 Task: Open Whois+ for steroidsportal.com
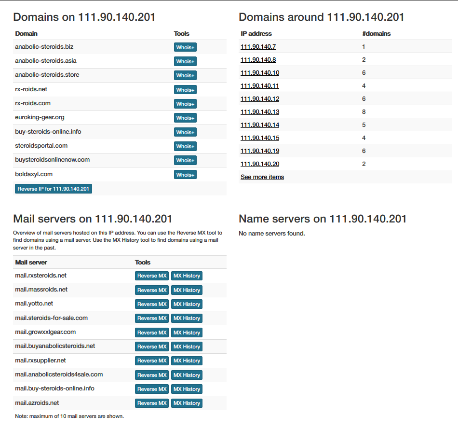click(x=185, y=146)
